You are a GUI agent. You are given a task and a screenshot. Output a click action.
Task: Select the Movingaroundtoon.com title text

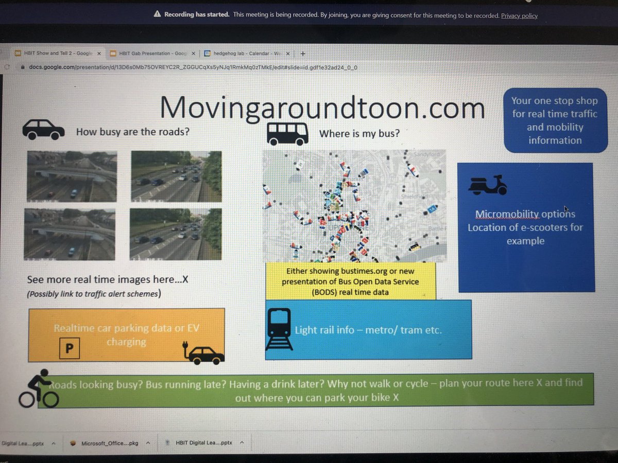pos(323,108)
